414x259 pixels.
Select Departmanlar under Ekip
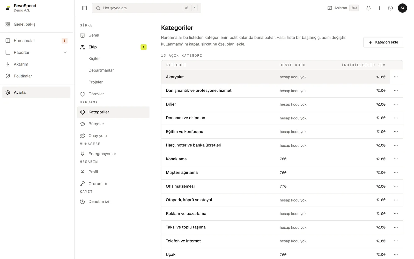pos(113,70)
